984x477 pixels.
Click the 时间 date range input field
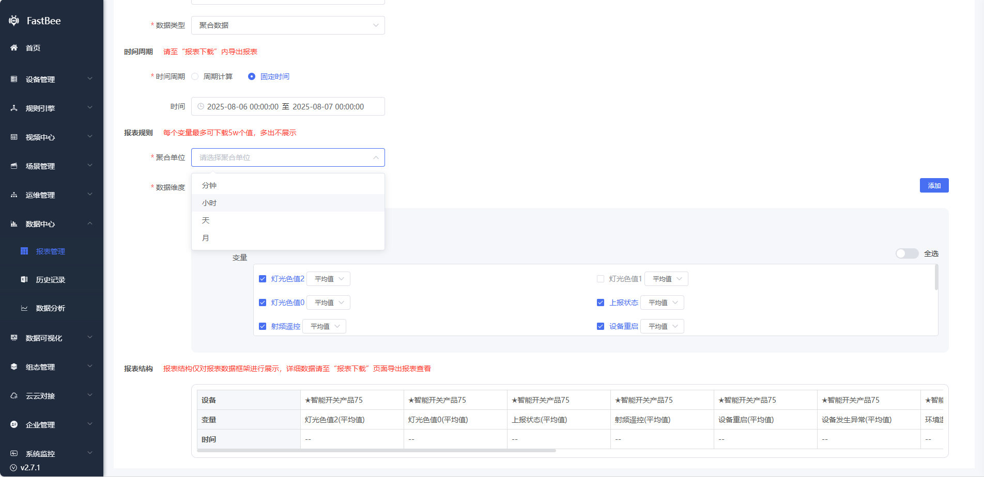click(288, 106)
